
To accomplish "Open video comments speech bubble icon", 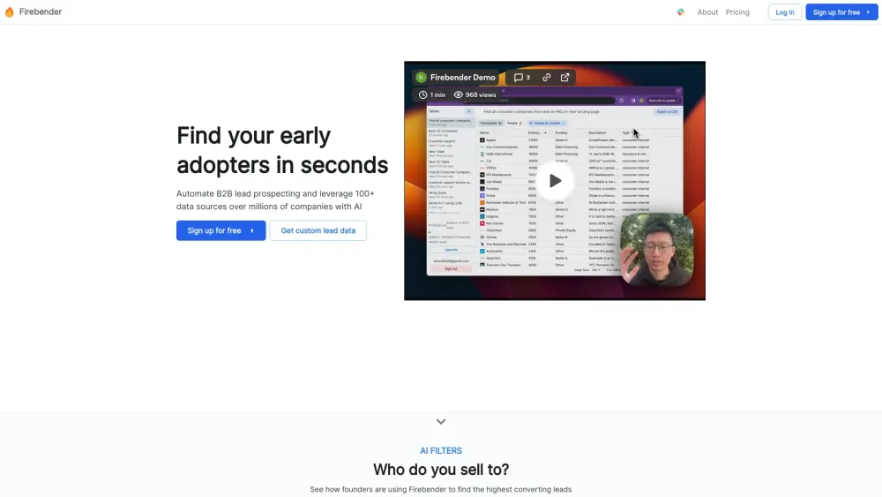I will click(x=519, y=78).
